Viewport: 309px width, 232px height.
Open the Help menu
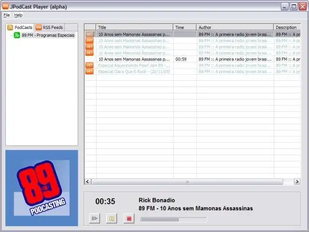(18, 15)
